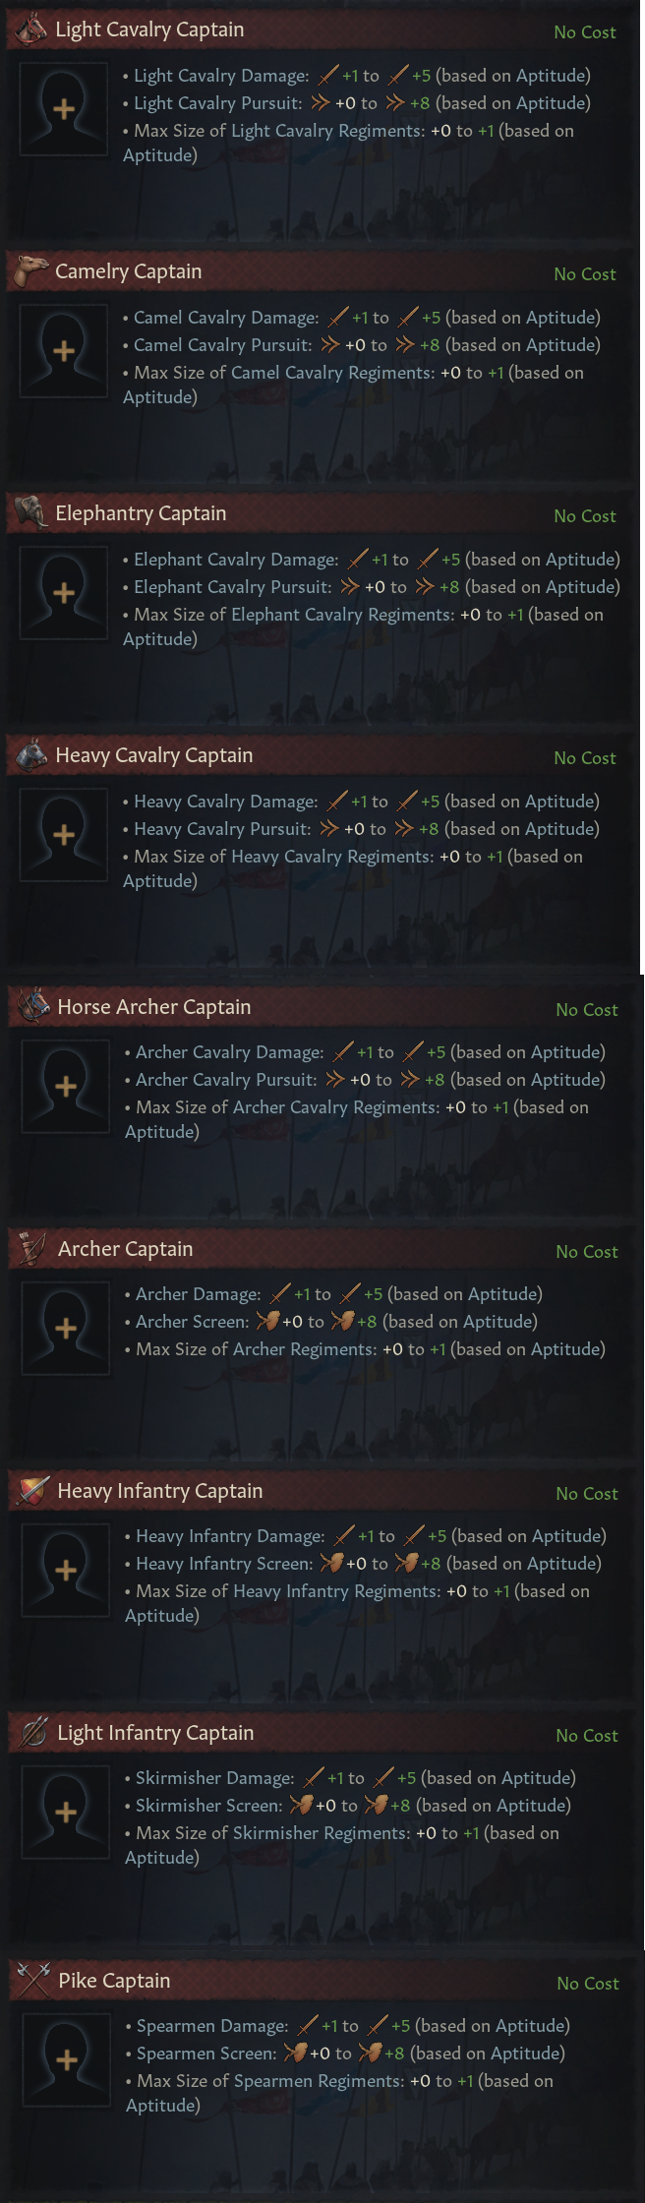Click the Archer Captain bow icon
Viewport: 645px width, 2203px height.
pos(33,1248)
